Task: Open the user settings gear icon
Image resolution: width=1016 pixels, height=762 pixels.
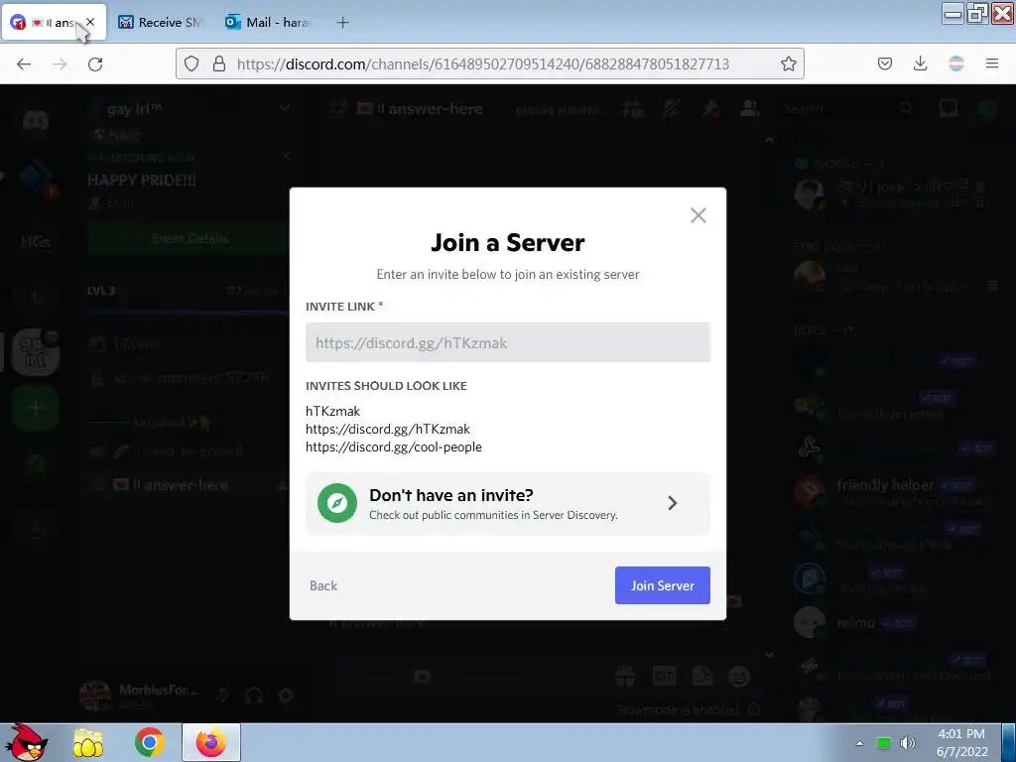Action: (285, 696)
